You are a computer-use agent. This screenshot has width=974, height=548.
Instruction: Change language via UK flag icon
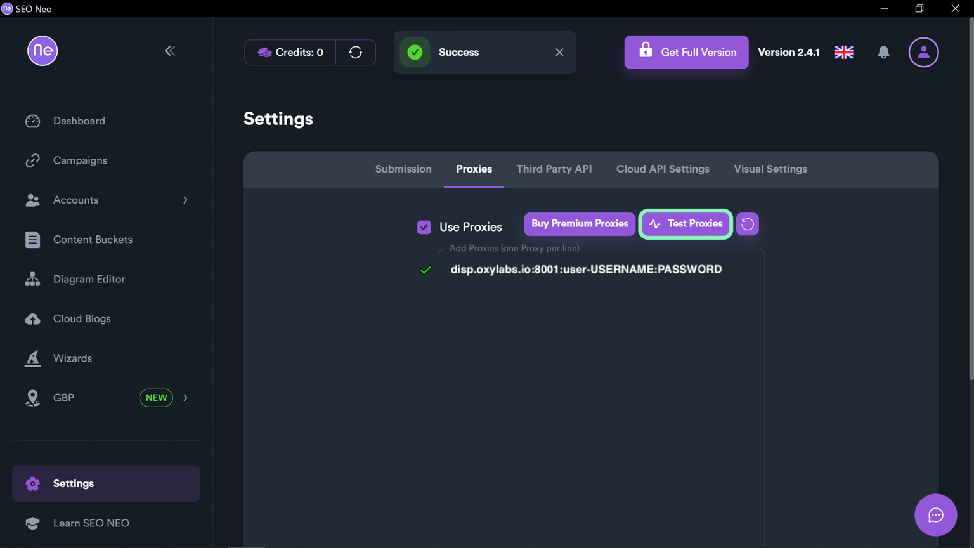pyautogui.click(x=843, y=53)
